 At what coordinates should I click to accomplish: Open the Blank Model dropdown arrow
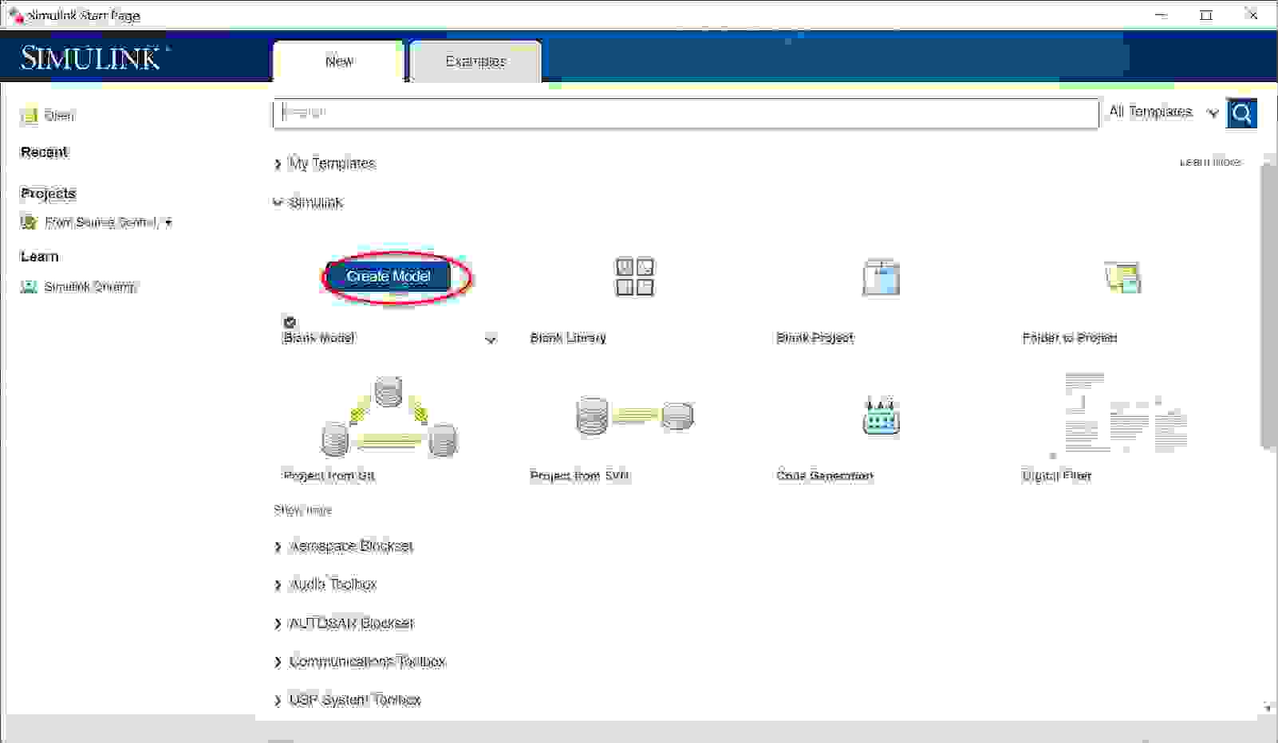[x=491, y=339]
